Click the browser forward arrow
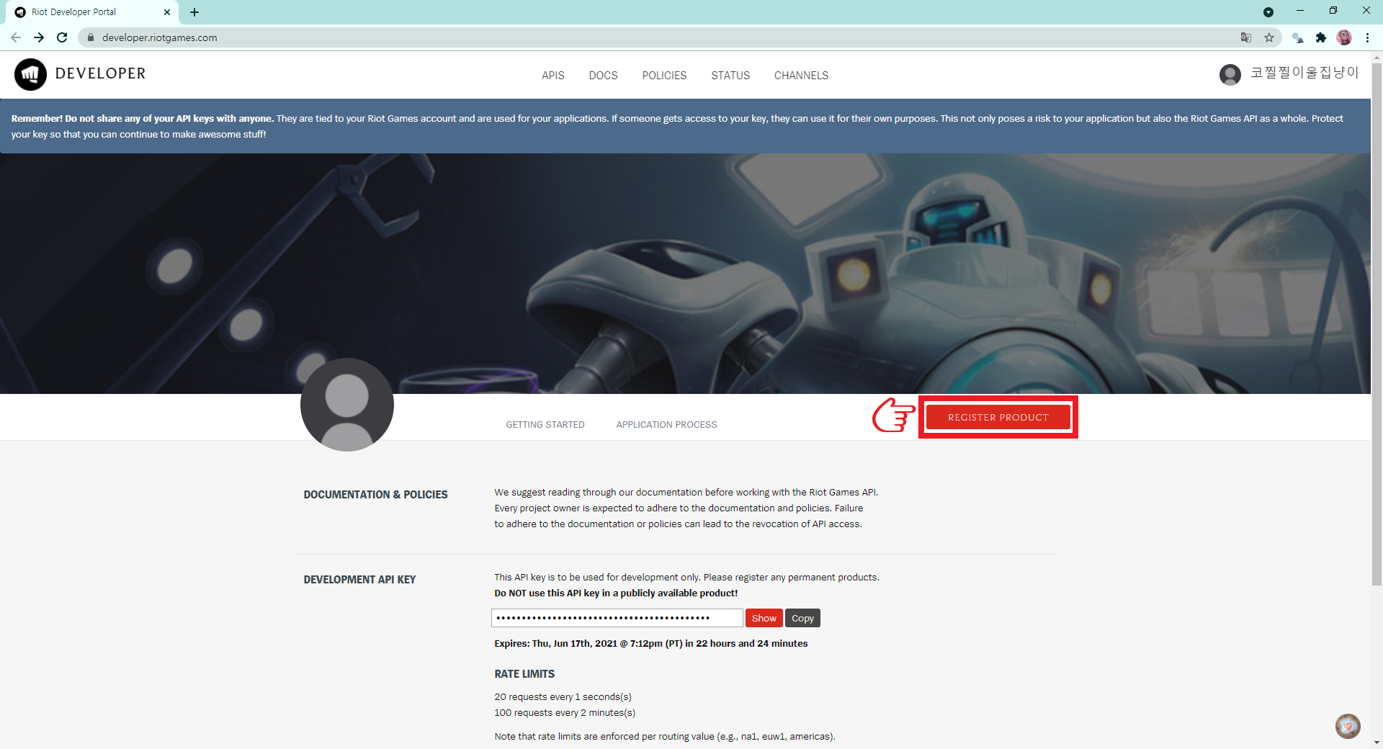 point(39,37)
